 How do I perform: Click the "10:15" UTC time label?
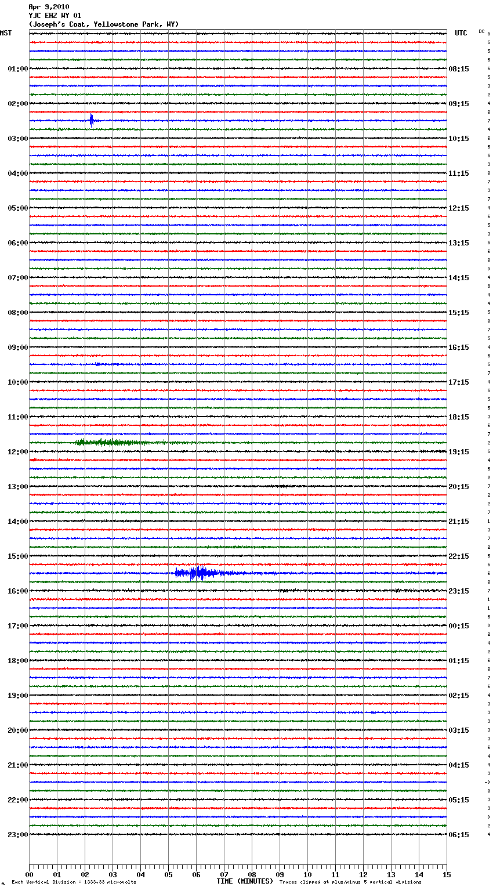click(459, 139)
